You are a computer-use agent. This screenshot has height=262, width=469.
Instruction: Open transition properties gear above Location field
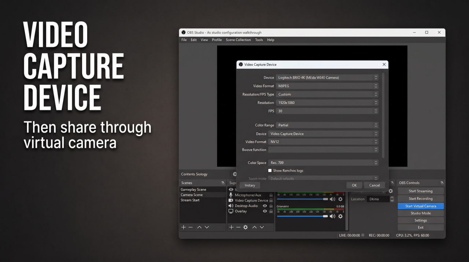391,191
